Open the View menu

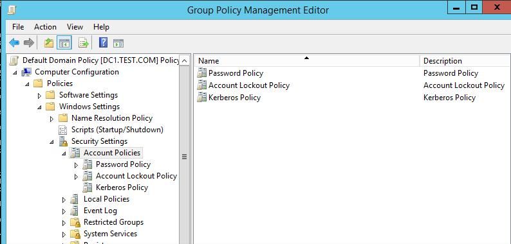pyautogui.click(x=75, y=27)
